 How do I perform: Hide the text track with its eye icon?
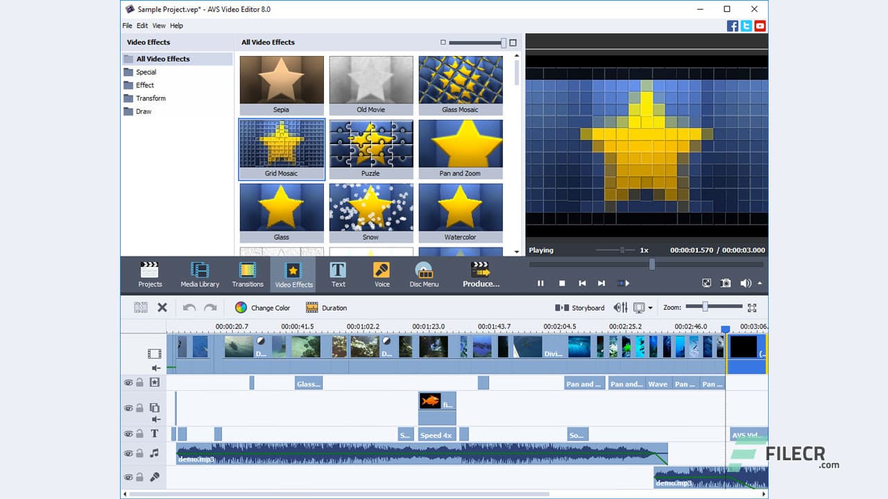(128, 433)
